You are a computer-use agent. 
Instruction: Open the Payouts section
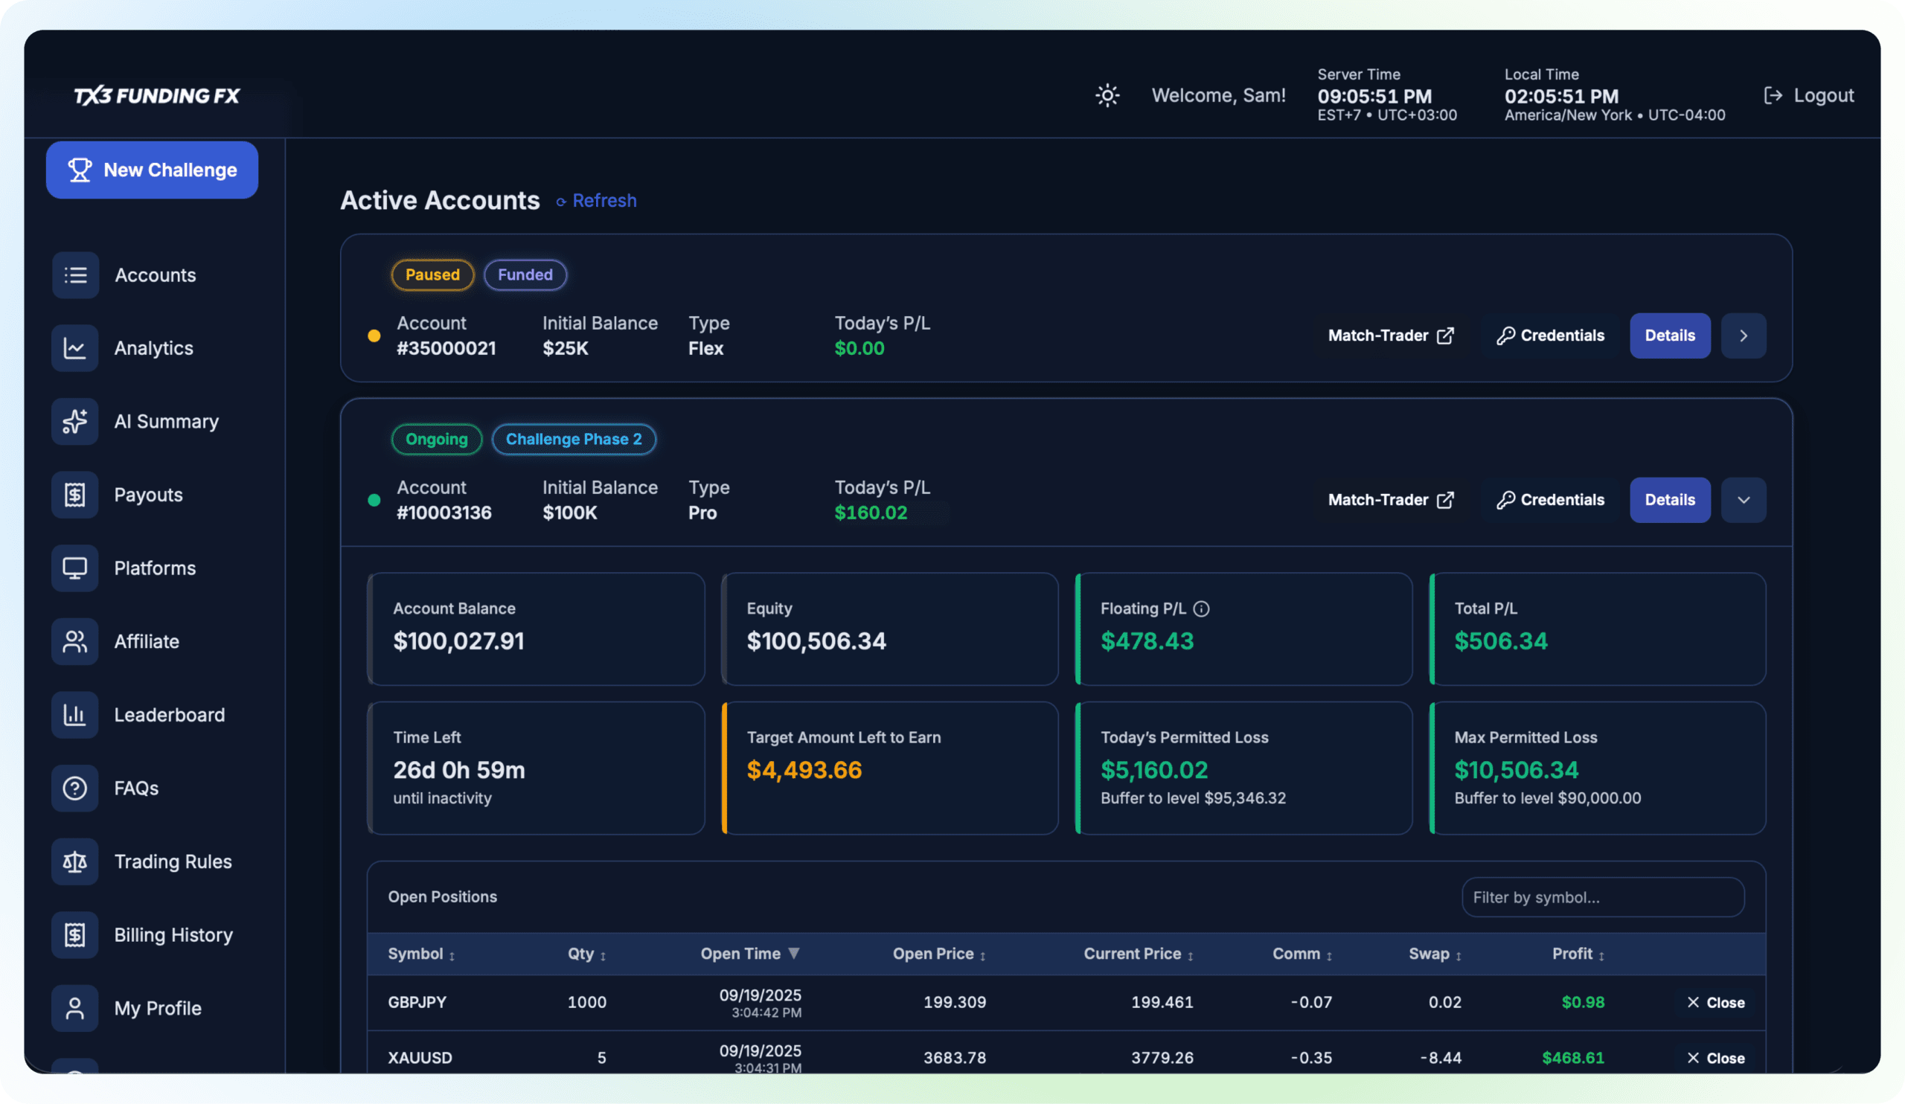(x=148, y=495)
